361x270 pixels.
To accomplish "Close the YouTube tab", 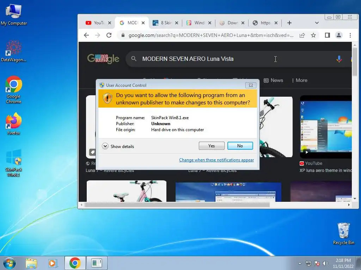I will pyautogui.click(x=110, y=23).
